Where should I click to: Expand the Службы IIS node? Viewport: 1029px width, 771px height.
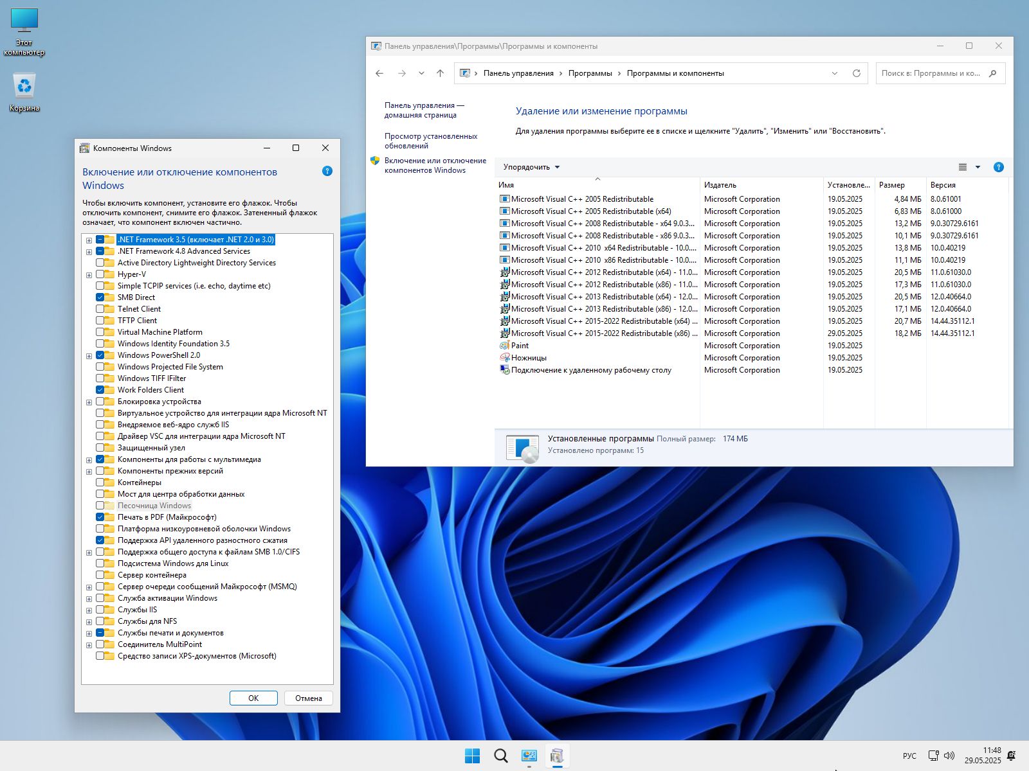(89, 610)
